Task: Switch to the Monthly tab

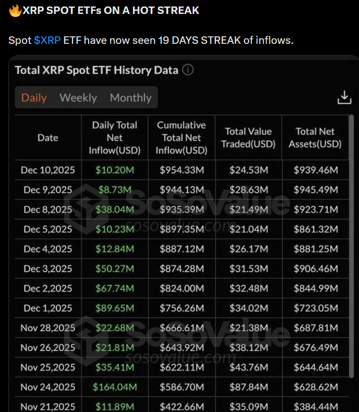Action: pyautogui.click(x=130, y=98)
